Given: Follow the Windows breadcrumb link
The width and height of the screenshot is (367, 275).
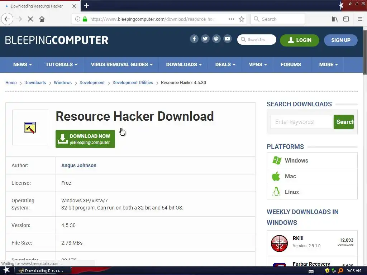Looking at the screenshot, I should coord(63,83).
